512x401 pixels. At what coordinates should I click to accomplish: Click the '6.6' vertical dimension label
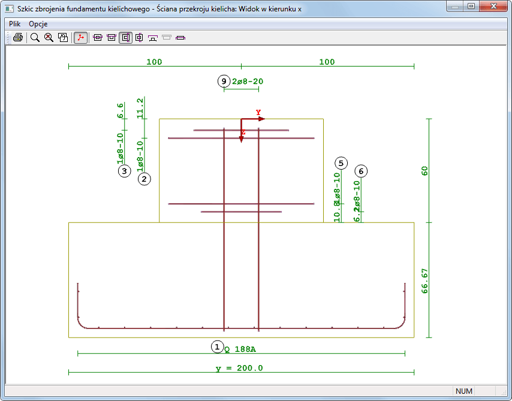[x=120, y=111]
